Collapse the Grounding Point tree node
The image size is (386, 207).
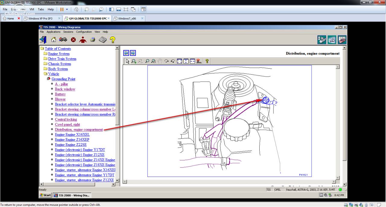click(x=49, y=79)
